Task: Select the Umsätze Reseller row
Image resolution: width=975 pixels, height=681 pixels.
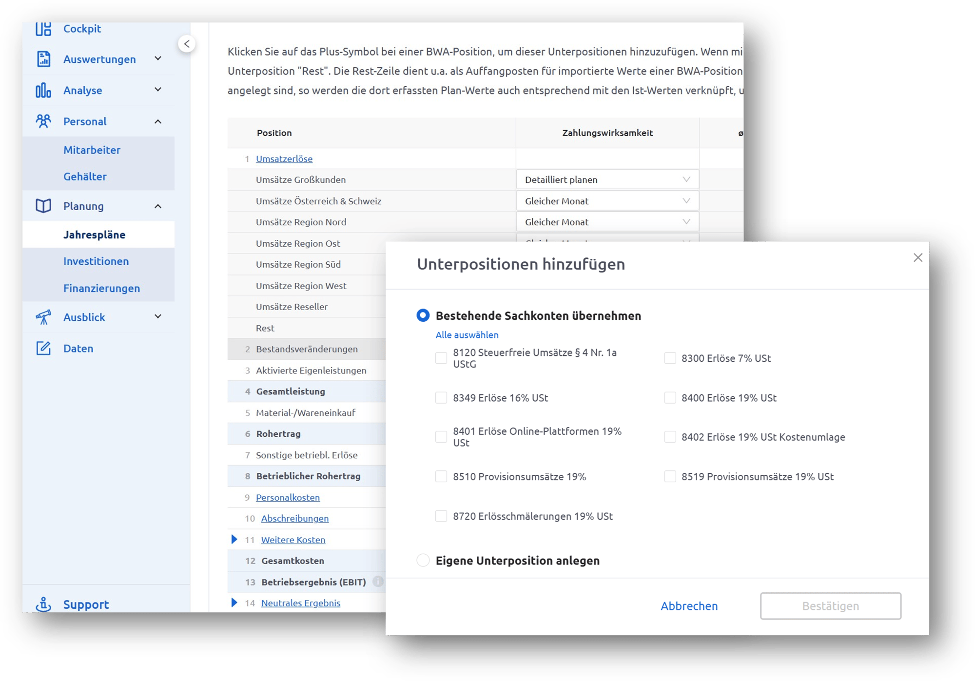Action: pyautogui.click(x=307, y=307)
